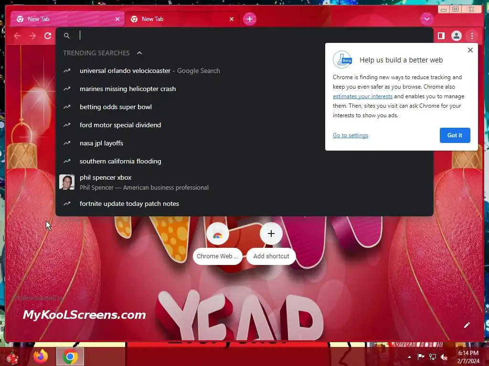The height and width of the screenshot is (366, 489).
Task: Select the second New Tab
Action: coord(182,19)
